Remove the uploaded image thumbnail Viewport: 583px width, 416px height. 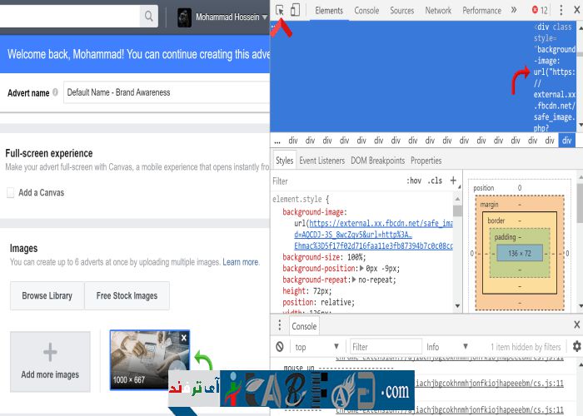pyautogui.click(x=183, y=337)
